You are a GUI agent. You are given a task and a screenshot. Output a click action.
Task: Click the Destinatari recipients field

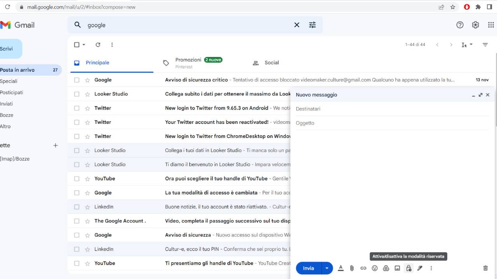(392, 109)
